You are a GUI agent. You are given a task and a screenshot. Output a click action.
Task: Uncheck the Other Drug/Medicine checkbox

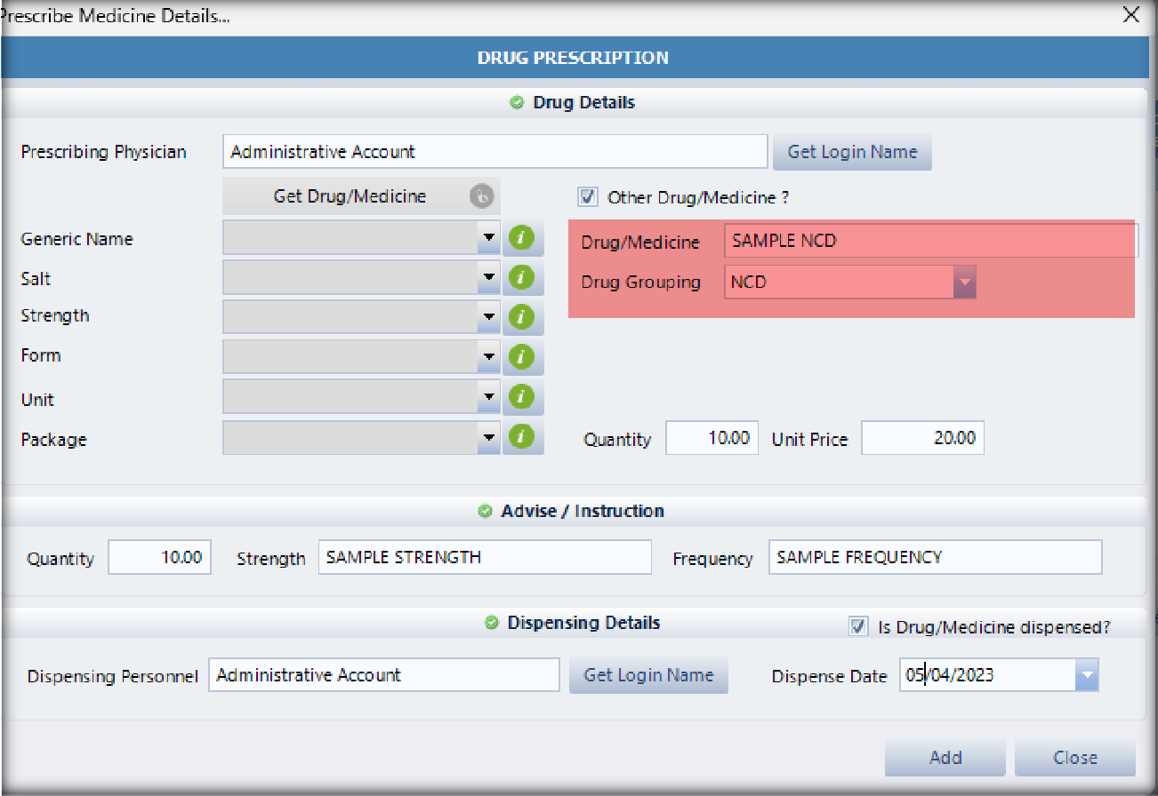(x=588, y=197)
